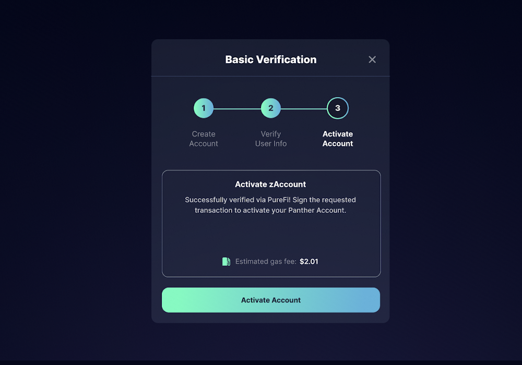Click the Verify User Info step label
The width and height of the screenshot is (522, 365).
pos(270,139)
